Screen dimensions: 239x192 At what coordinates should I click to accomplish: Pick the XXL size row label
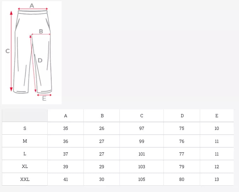click(25, 179)
